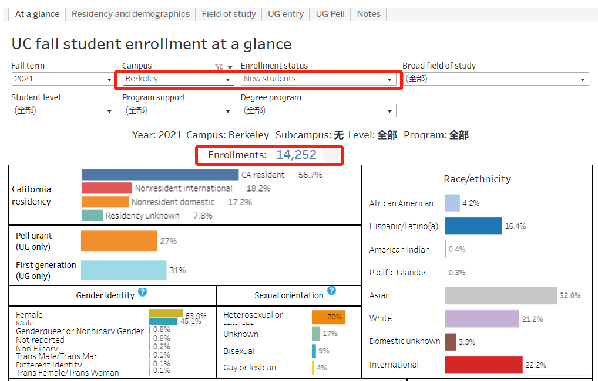Viewport: 598px width, 381px height.
Task: Open the Program support dropdown
Action: [179, 111]
